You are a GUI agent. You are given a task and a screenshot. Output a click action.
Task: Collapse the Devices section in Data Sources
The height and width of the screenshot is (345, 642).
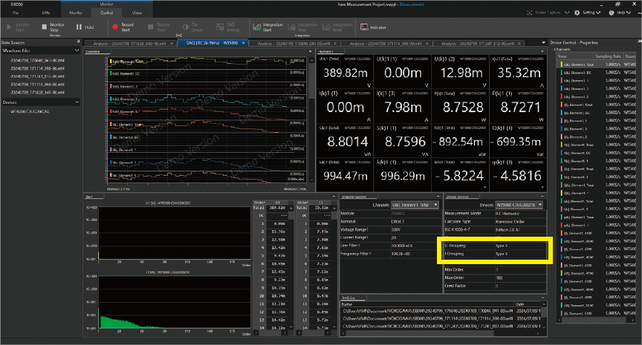tap(78, 102)
